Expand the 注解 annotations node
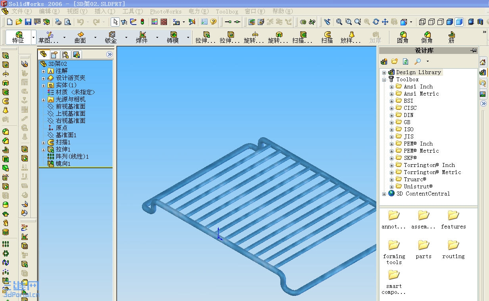489x301 pixels. pyautogui.click(x=44, y=71)
